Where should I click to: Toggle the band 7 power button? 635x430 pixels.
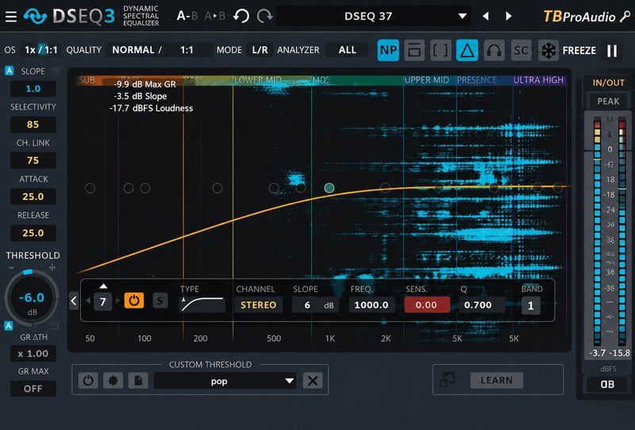tap(134, 301)
